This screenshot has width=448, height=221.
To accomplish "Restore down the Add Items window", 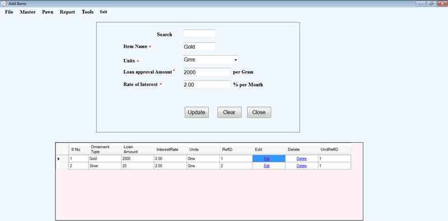I will point(431,3).
